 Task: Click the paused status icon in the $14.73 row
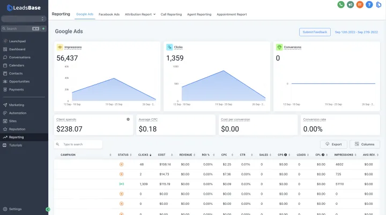121,174
